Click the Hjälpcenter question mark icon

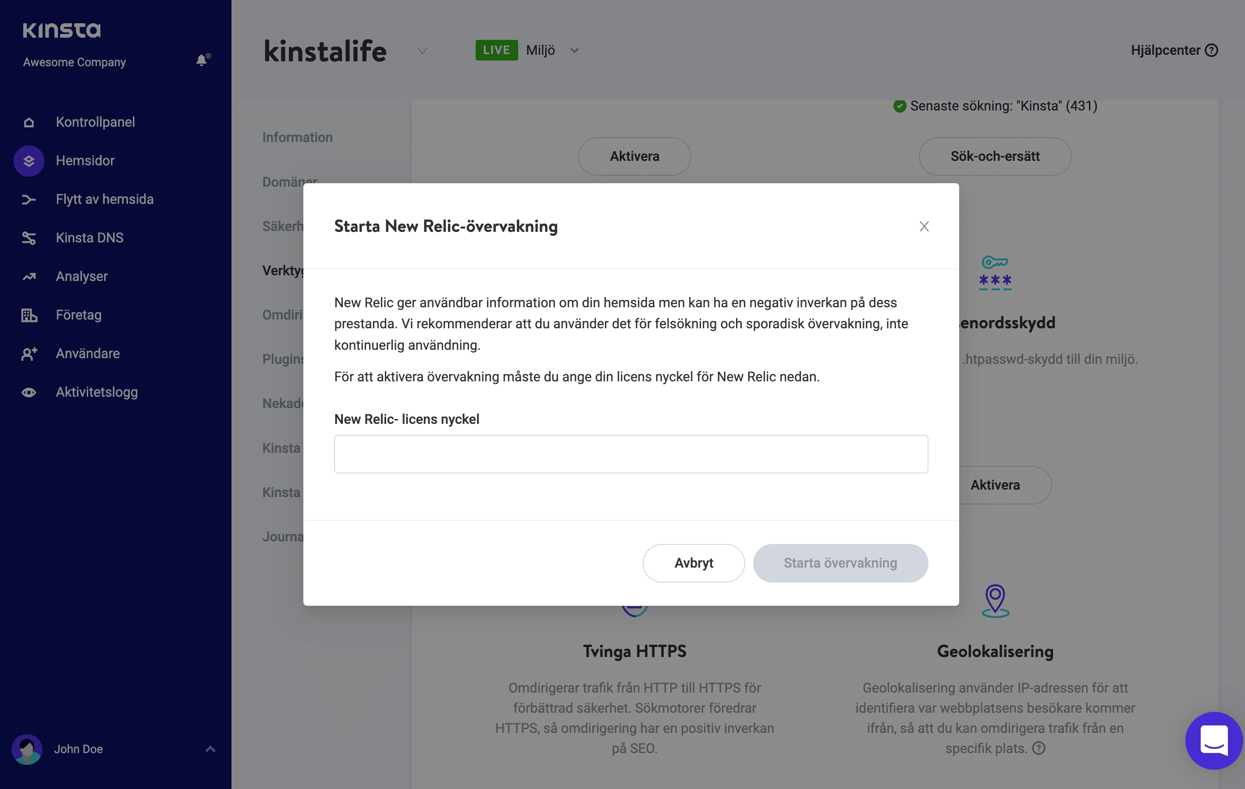pos(1211,50)
